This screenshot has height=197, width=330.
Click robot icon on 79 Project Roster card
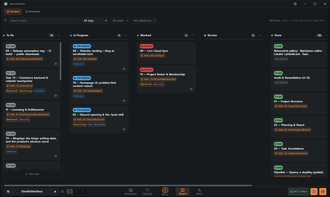coord(191,89)
